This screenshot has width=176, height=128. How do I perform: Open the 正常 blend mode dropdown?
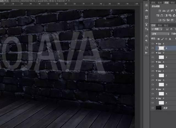(x=160, y=34)
